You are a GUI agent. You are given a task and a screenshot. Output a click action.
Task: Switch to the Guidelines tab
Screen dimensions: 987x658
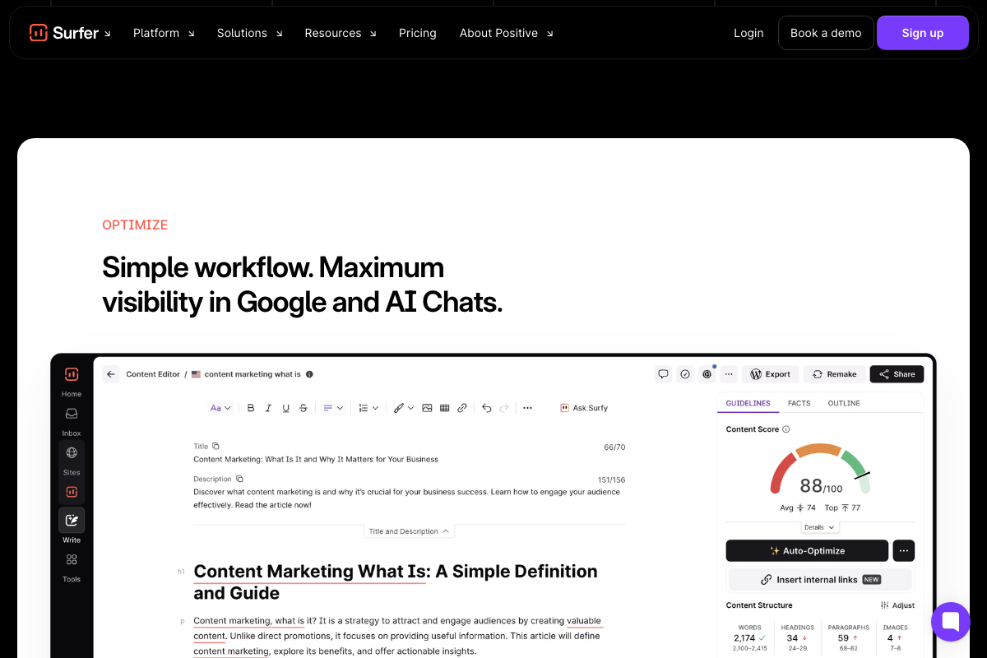(x=748, y=403)
